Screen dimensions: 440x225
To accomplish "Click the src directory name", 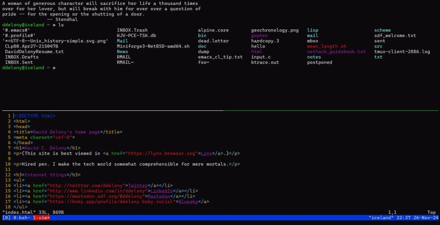I will pos(378,46).
